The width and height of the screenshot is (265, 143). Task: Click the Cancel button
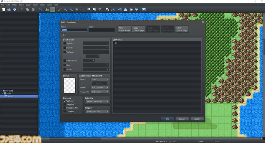182,119
